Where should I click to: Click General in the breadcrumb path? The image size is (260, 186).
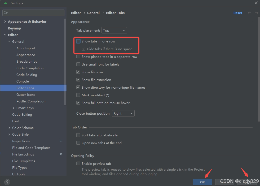tap(93, 13)
